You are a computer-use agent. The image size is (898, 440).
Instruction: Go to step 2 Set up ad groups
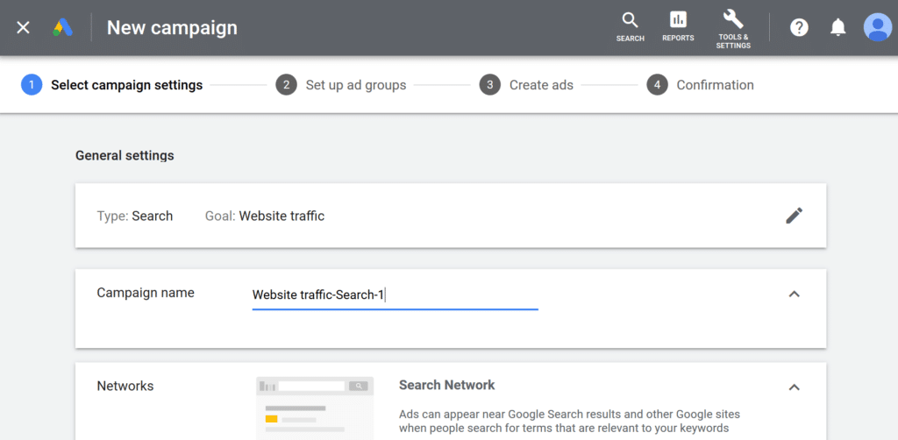click(x=341, y=85)
